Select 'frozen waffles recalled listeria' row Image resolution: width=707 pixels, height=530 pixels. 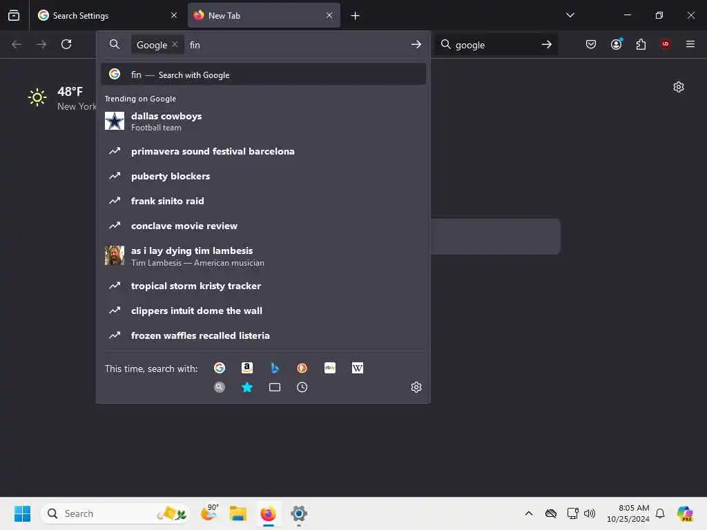click(x=263, y=335)
